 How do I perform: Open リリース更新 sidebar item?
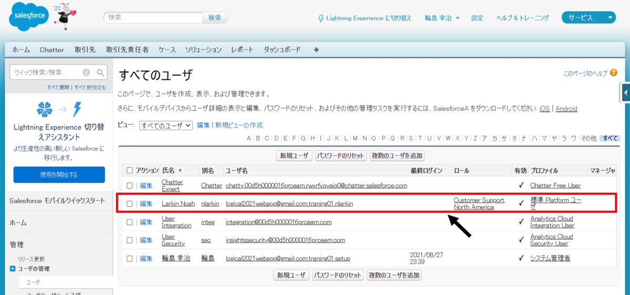31,259
